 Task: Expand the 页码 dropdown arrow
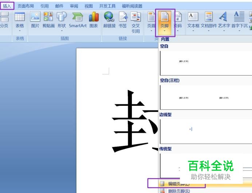(x=178, y=31)
